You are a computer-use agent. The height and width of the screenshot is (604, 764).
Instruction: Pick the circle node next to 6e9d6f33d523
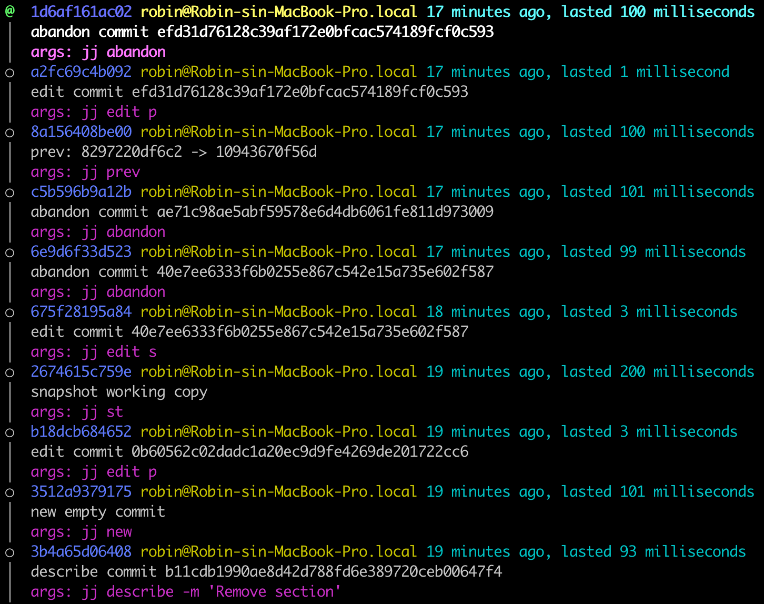(x=9, y=252)
